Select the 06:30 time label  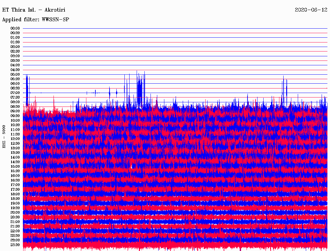(x=15, y=88)
